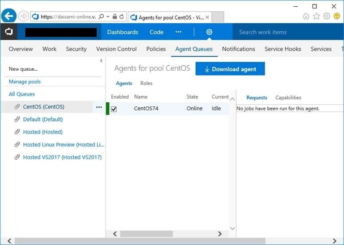The image size is (344, 245).
Task: Click the refresh page icon
Action: 122,16
